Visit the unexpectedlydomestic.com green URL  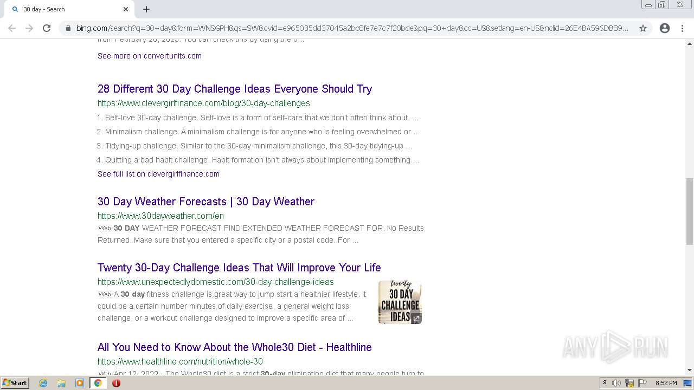(216, 282)
